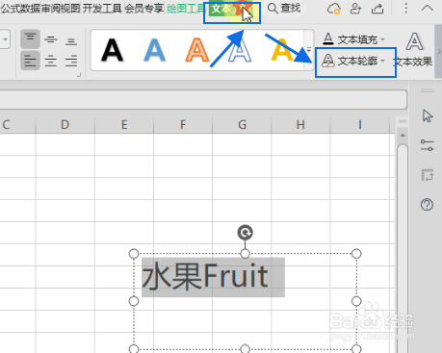The image size is (442, 353).
Task: Select column E header
Action: coord(124,124)
